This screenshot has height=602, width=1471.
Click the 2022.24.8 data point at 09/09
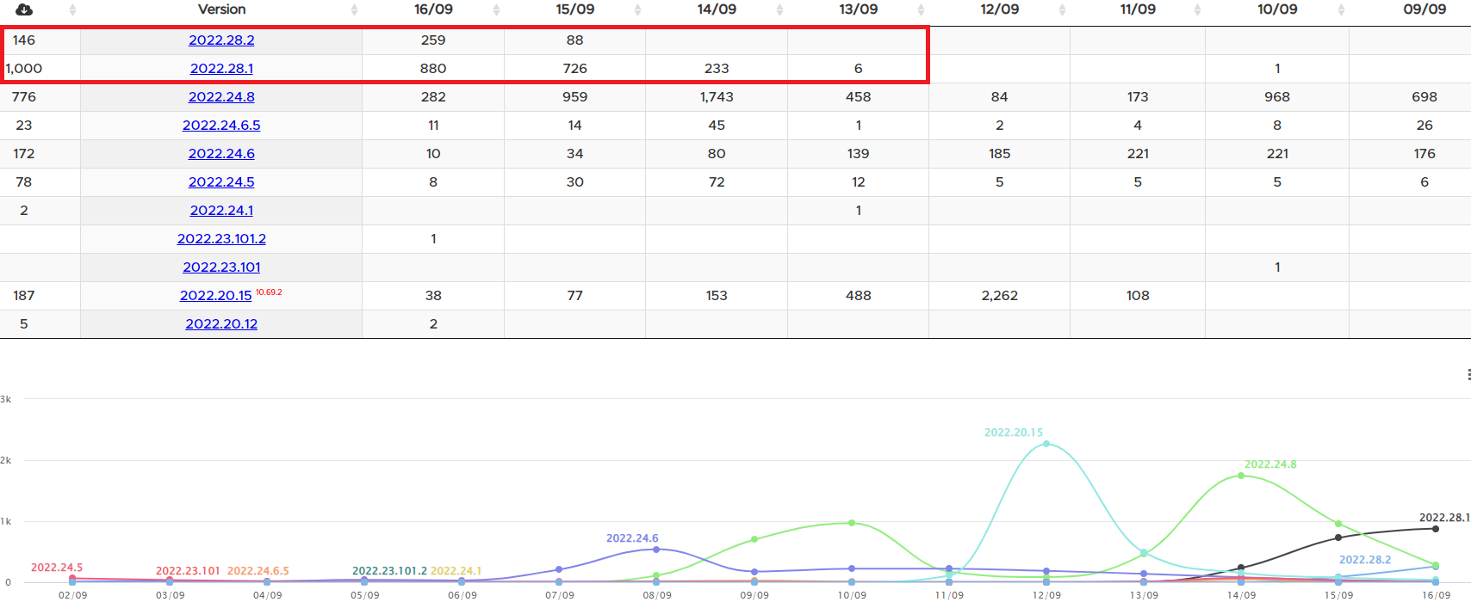[754, 539]
